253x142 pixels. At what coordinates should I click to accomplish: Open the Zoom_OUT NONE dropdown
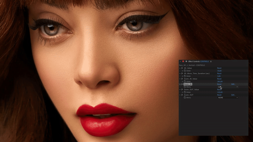(228, 98)
